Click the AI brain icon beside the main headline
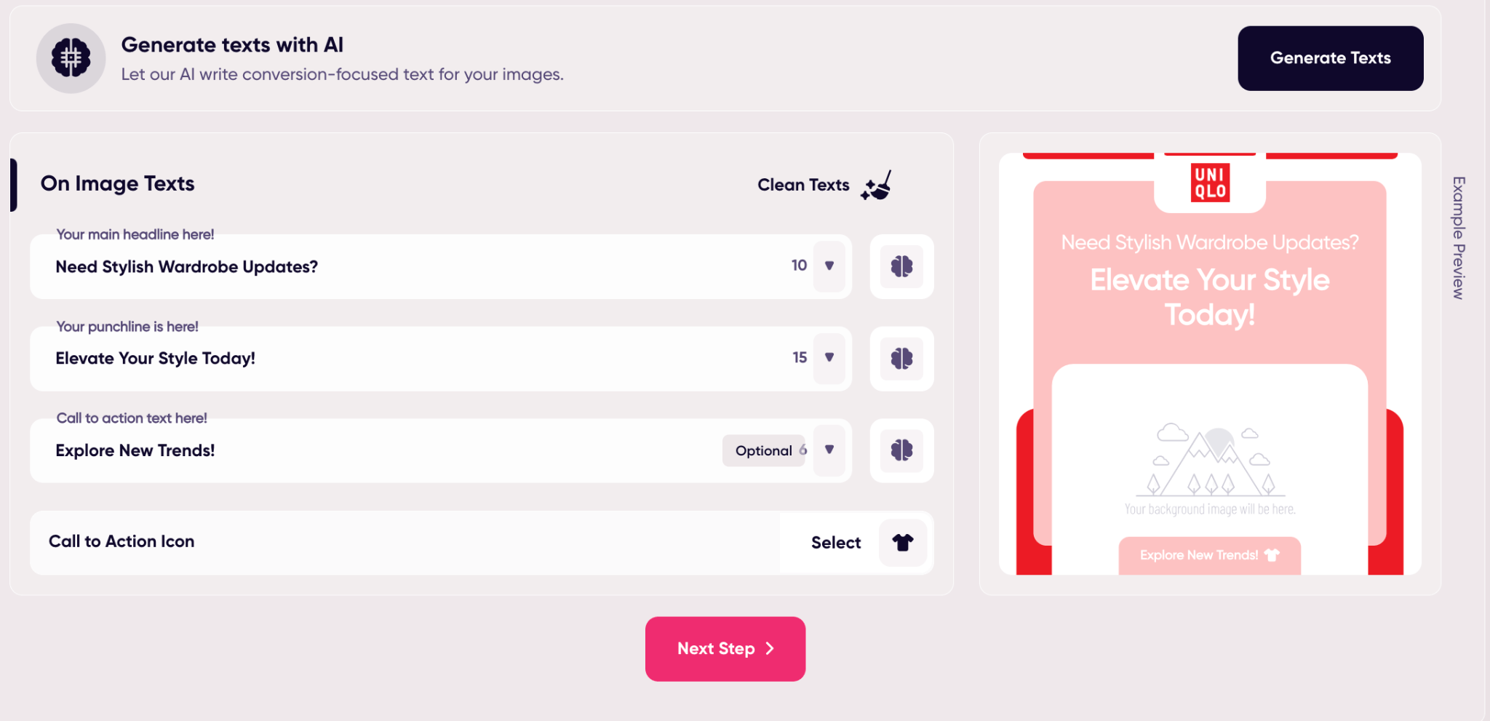Screen dimensions: 1490x721 901,266
